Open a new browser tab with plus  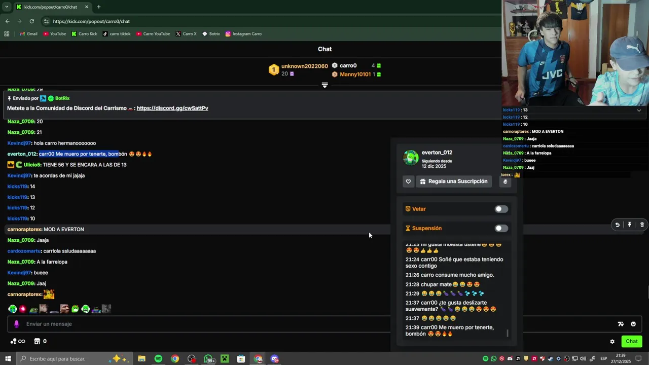point(98,7)
